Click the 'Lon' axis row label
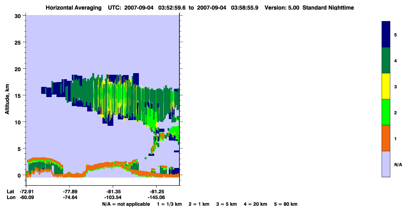Screen dimensions: 415x213 [11, 197]
